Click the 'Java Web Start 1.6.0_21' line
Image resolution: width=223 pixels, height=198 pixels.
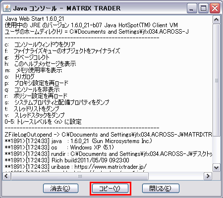34,19
